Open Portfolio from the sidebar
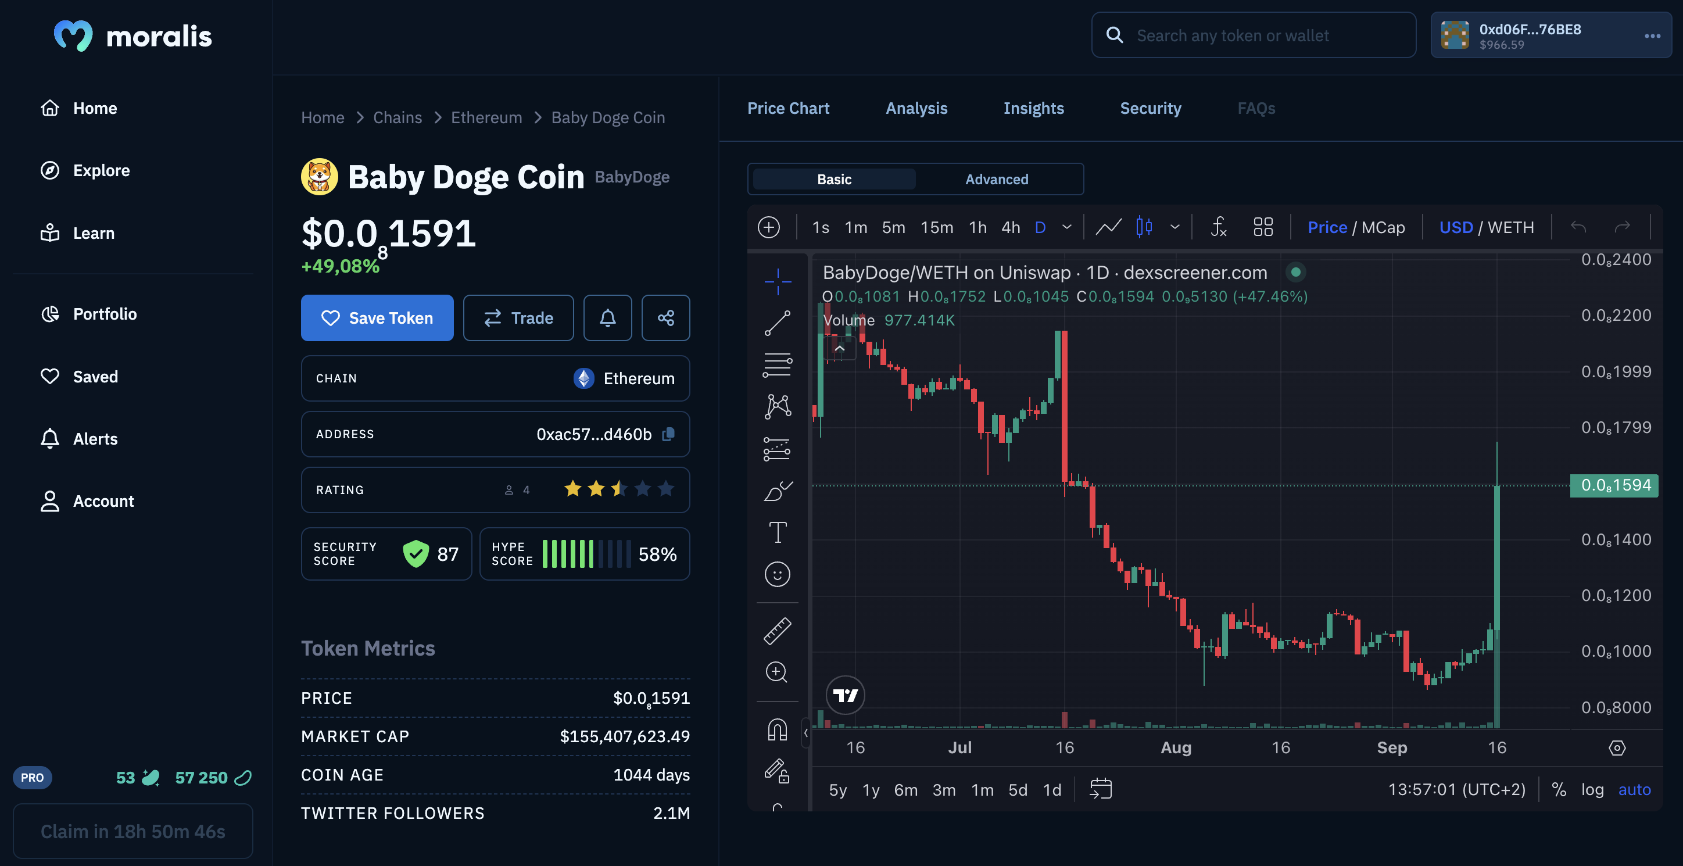This screenshot has height=866, width=1683. point(88,314)
